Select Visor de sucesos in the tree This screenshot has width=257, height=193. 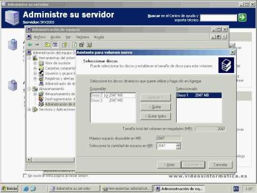pyautogui.click(x=58, y=63)
